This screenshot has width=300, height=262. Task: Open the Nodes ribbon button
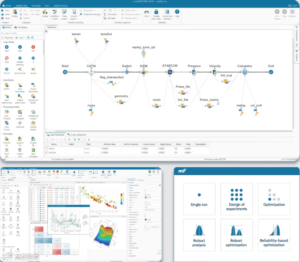point(45,13)
